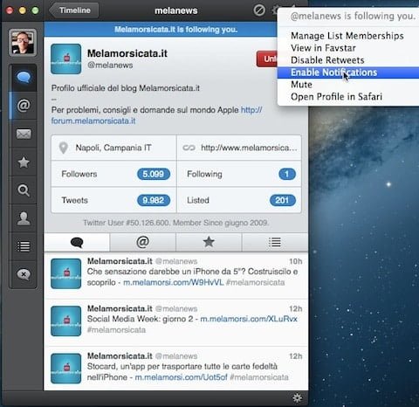Select Manage List Memberships
Viewport: 419px width, 407px height.
[347, 36]
